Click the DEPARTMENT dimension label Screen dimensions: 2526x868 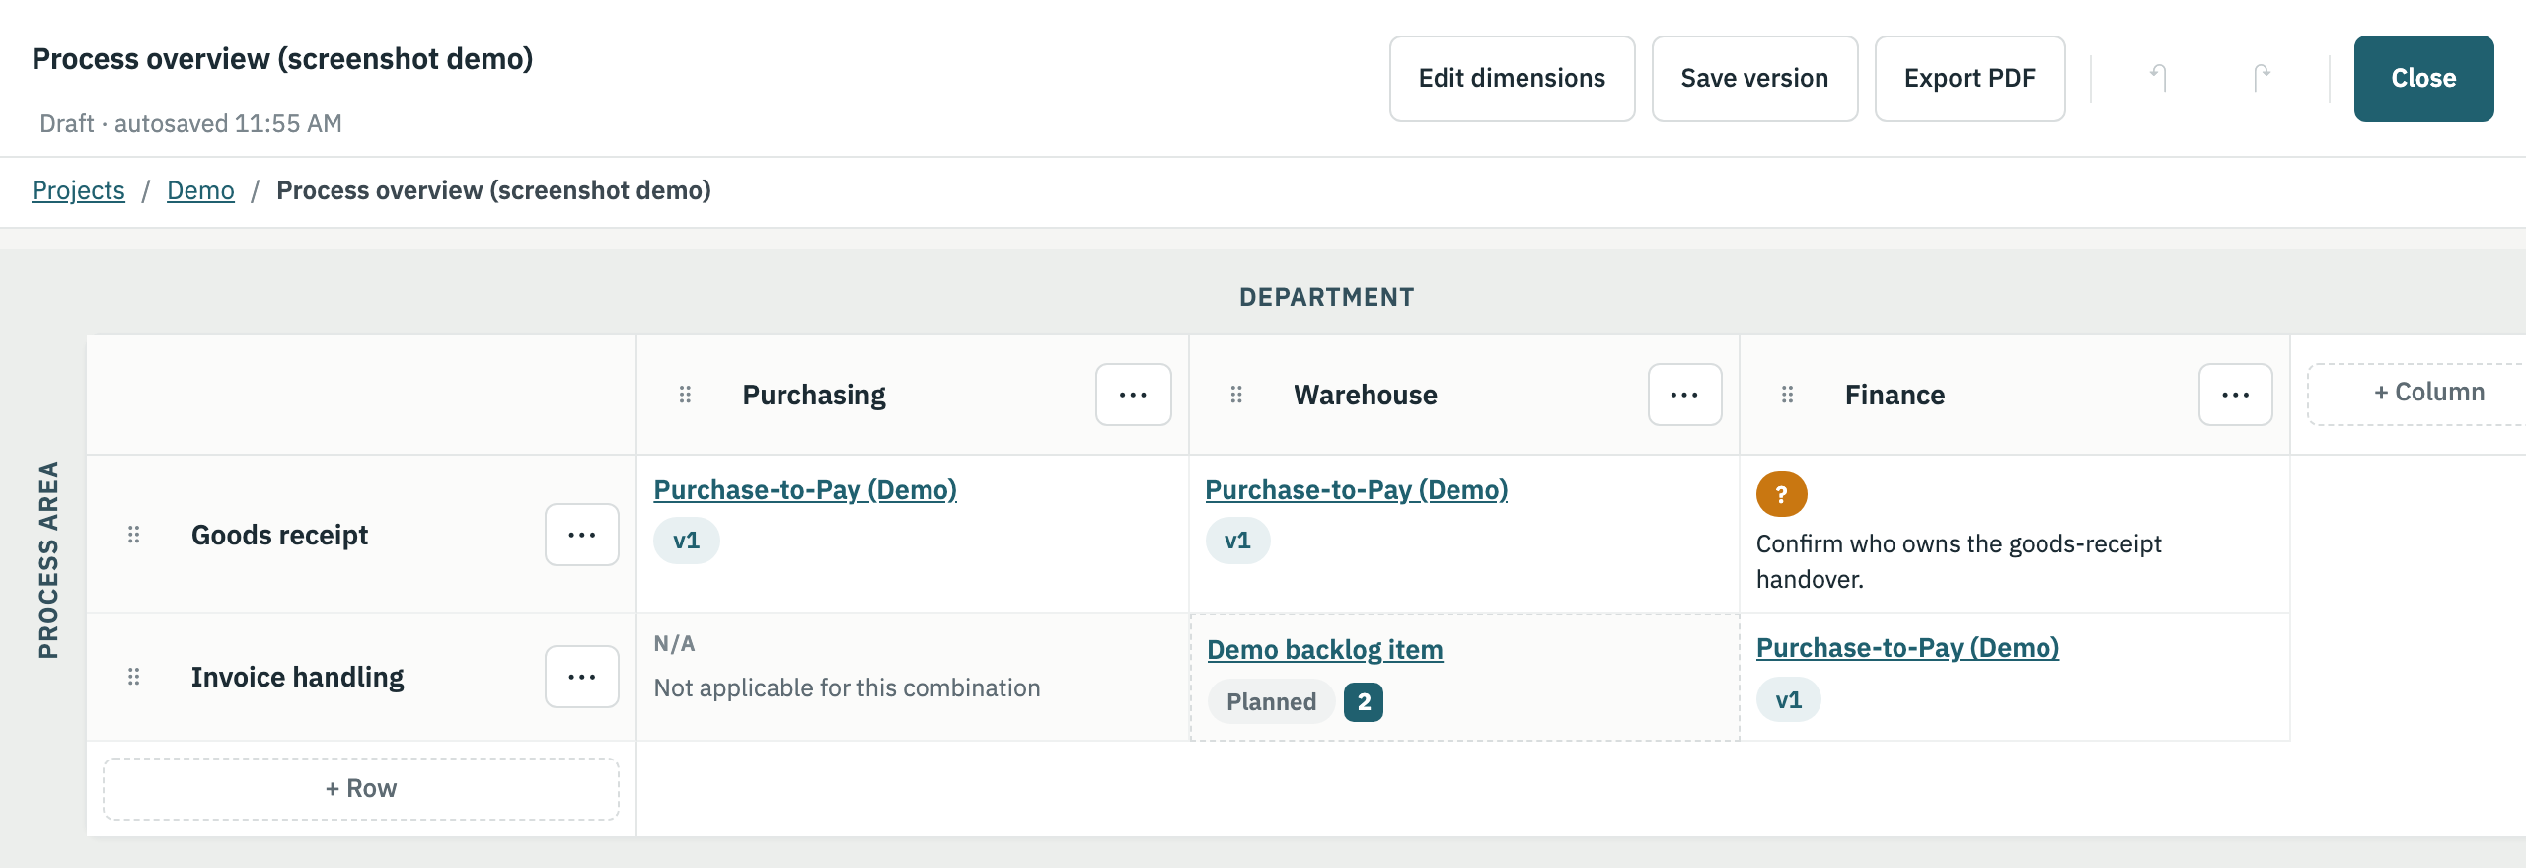1326,297
